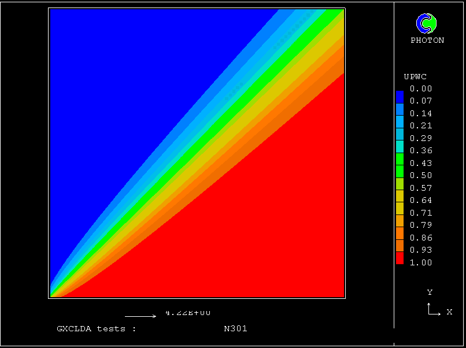
Task: Select the 0.29 legend value
Action: 420,139
